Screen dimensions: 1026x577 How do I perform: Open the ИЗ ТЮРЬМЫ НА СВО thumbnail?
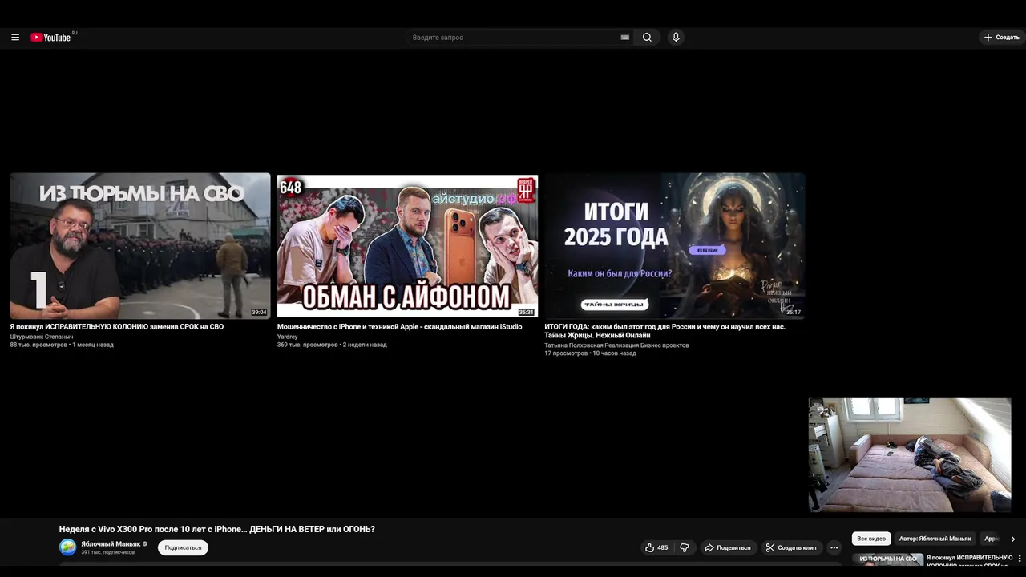[140, 246]
